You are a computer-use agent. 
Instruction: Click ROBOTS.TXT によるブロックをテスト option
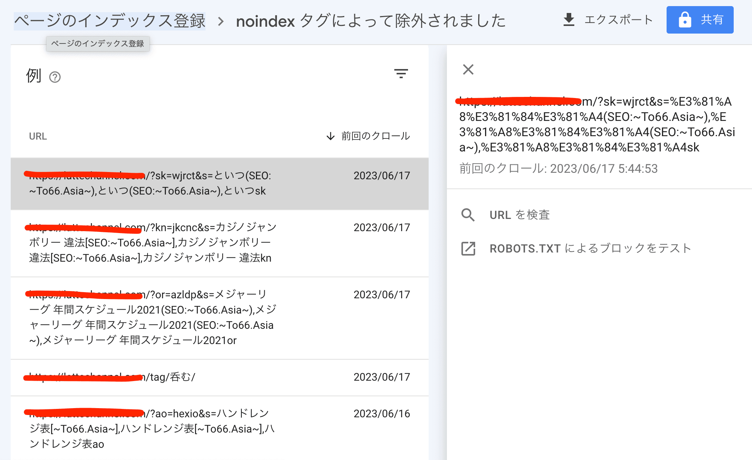pos(590,248)
